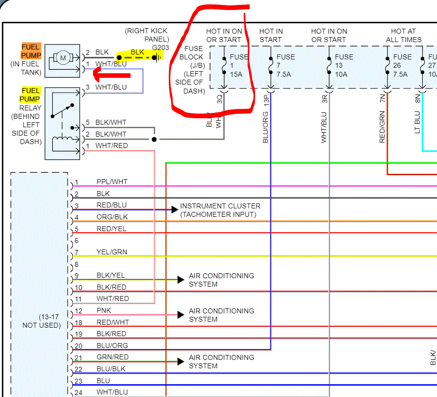This screenshot has width=437, height=397.
Task: Select INSTRUMENT CLUSTER (TACHOMETER INPUT) text
Action: pyautogui.click(x=220, y=210)
